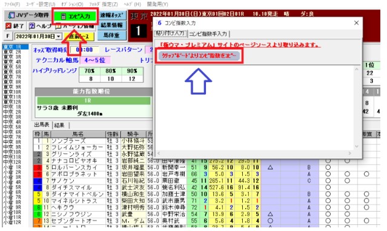Click the JVデータ取得 button icon
Viewport: 387px width, 231px height.
tap(12, 16)
